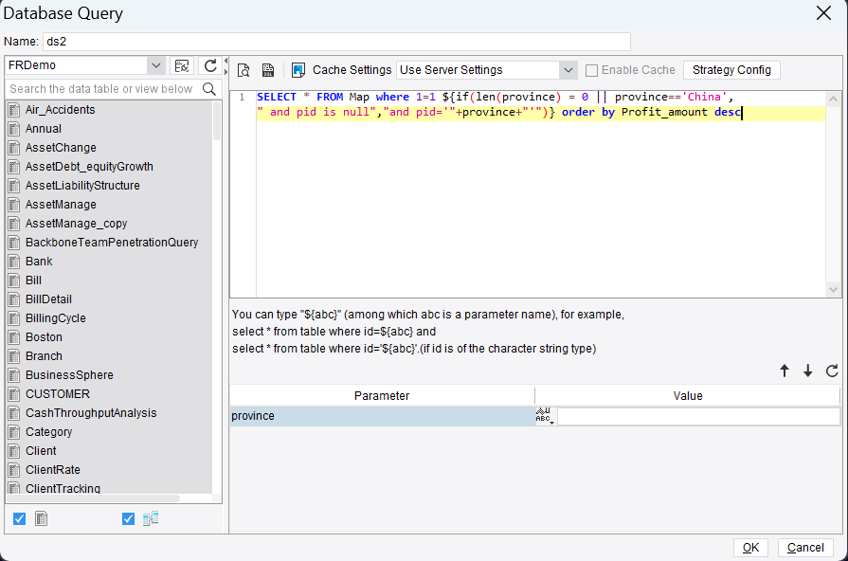Select the AssetManage table
Screen dimensions: 848x561
click(61, 205)
